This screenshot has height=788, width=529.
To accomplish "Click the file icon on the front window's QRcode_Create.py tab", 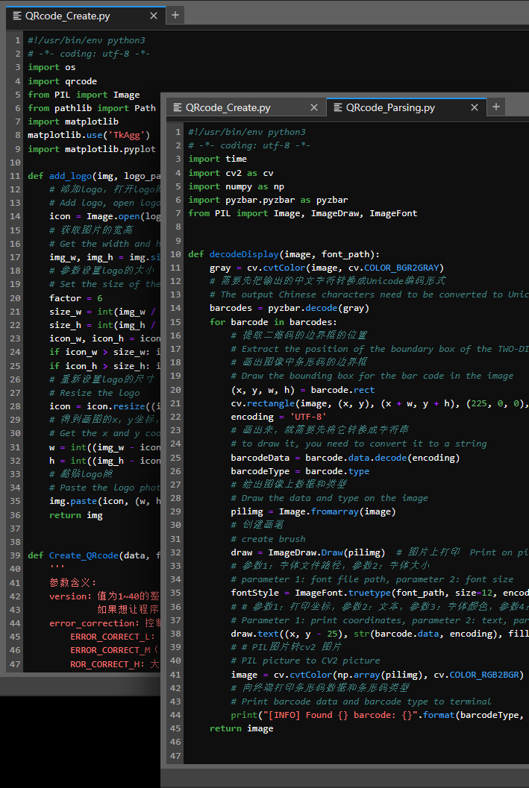I will 178,107.
